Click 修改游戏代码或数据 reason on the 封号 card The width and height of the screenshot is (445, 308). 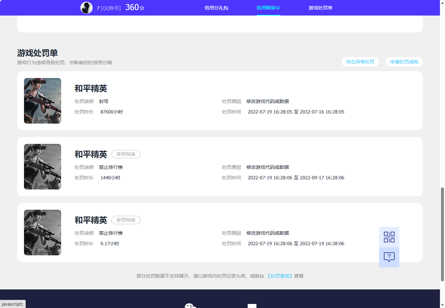pyautogui.click(x=268, y=101)
